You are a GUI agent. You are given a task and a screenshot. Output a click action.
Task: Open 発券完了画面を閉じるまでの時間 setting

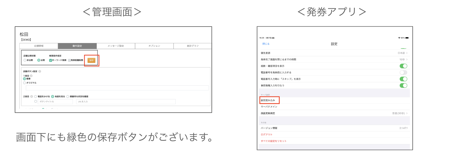334,59
